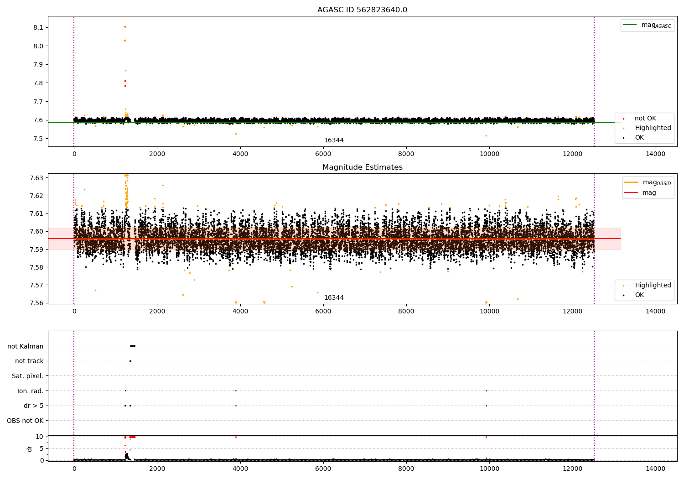
Task: Click the 'not Kalman' row label
Action: click(x=26, y=346)
